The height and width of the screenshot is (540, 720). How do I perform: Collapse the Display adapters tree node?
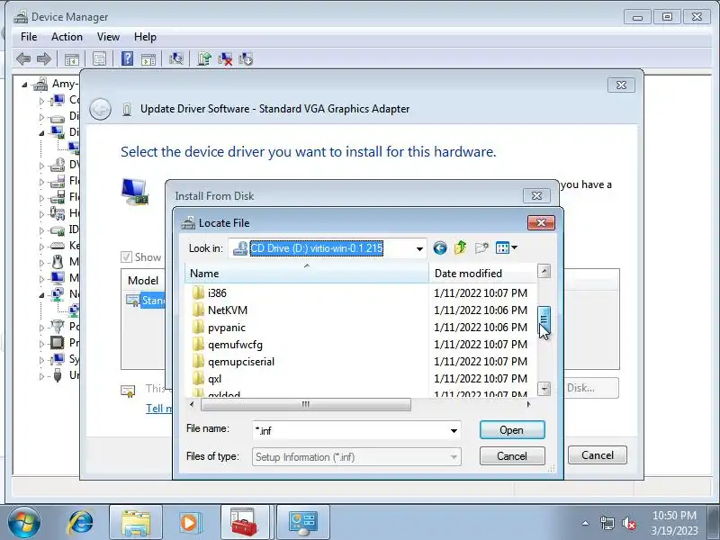click(x=41, y=132)
